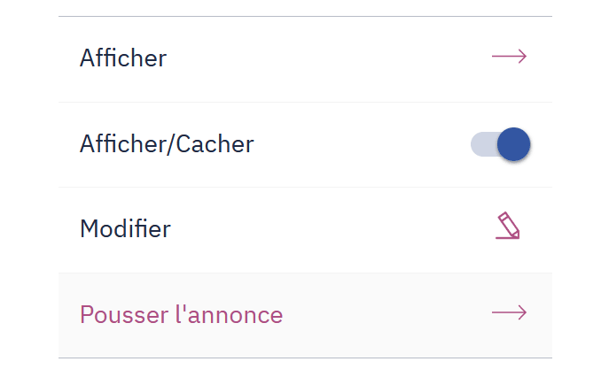This screenshot has height=377, width=609.
Task: Click empty area of the Afficher/Cacher row
Action: click(361, 144)
